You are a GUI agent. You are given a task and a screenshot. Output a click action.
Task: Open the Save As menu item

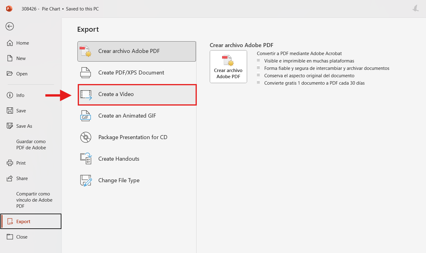point(24,126)
